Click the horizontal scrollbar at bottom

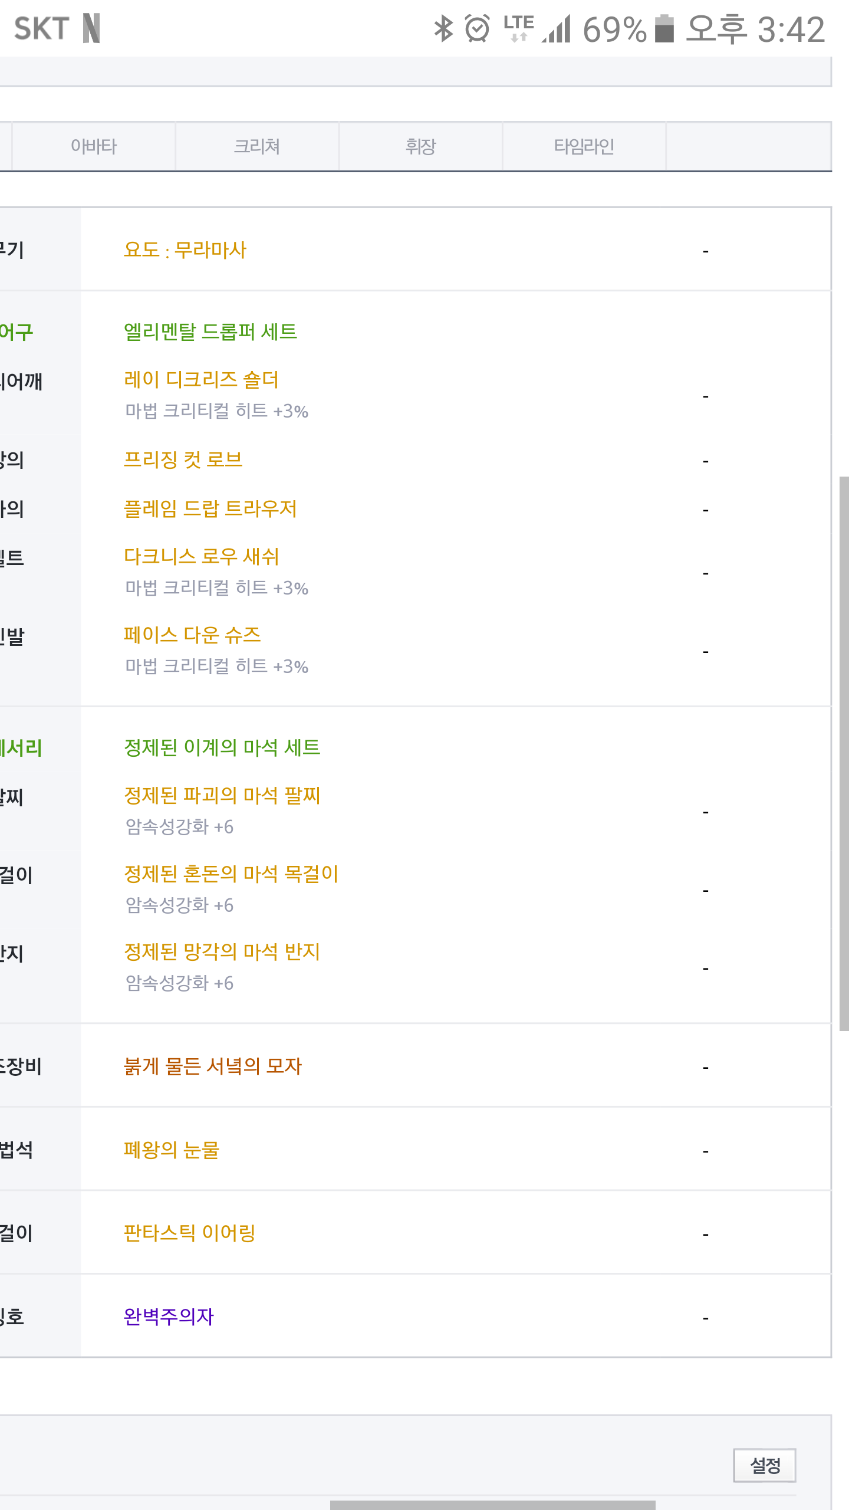pos(493,1505)
